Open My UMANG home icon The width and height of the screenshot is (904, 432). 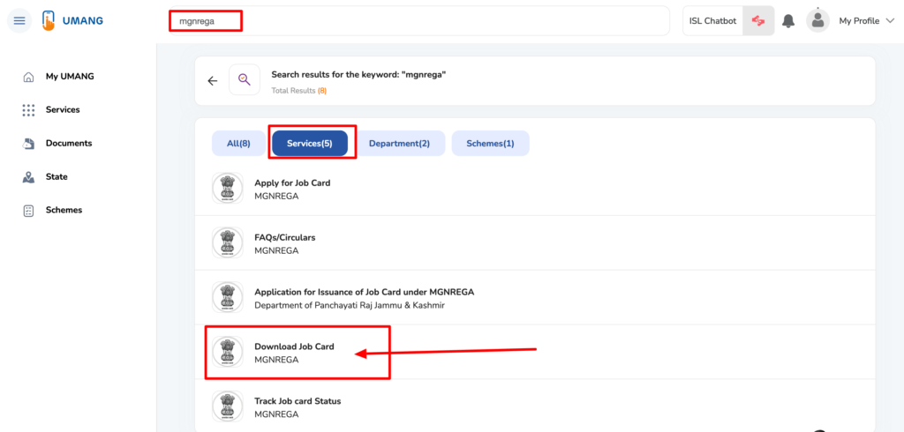(x=27, y=77)
